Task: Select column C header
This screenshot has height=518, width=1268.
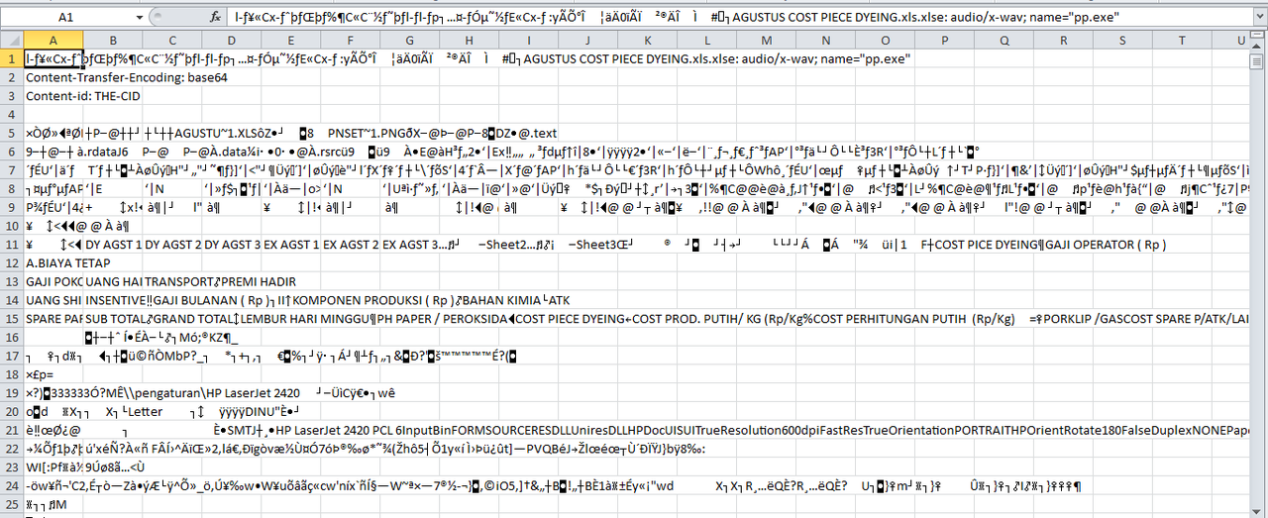Action: (171, 40)
